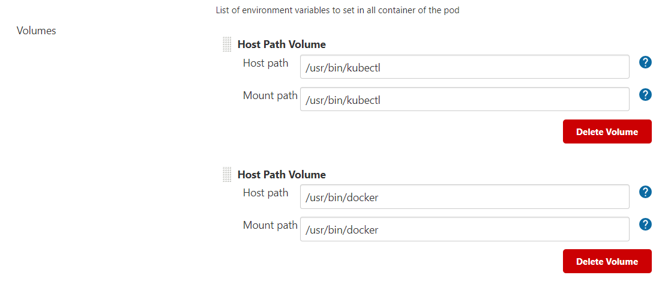
Task: Click the environment variables description text
Action: tap(338, 10)
